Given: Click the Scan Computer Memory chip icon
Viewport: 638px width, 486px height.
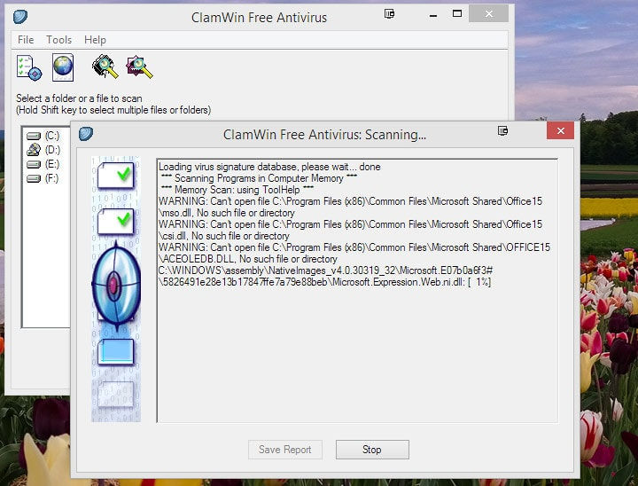Looking at the screenshot, I should pyautogui.click(x=105, y=67).
